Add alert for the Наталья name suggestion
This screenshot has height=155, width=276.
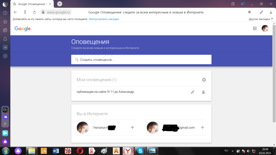(x=132, y=127)
